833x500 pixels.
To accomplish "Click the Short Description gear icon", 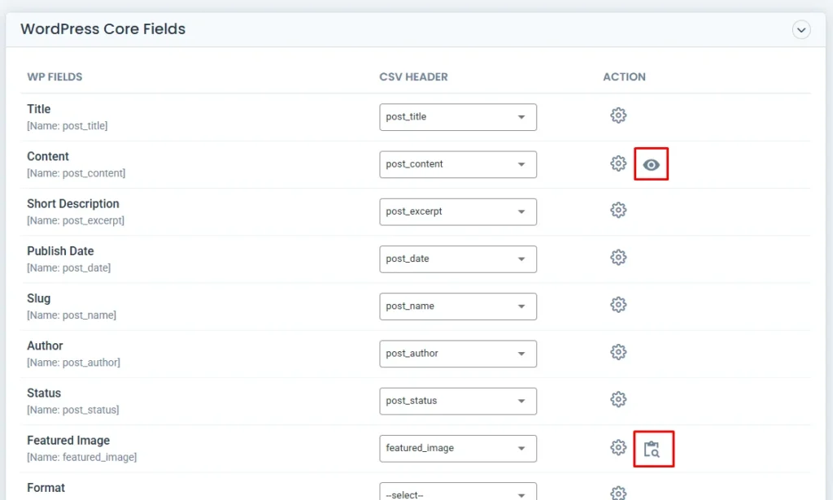I will click(618, 211).
